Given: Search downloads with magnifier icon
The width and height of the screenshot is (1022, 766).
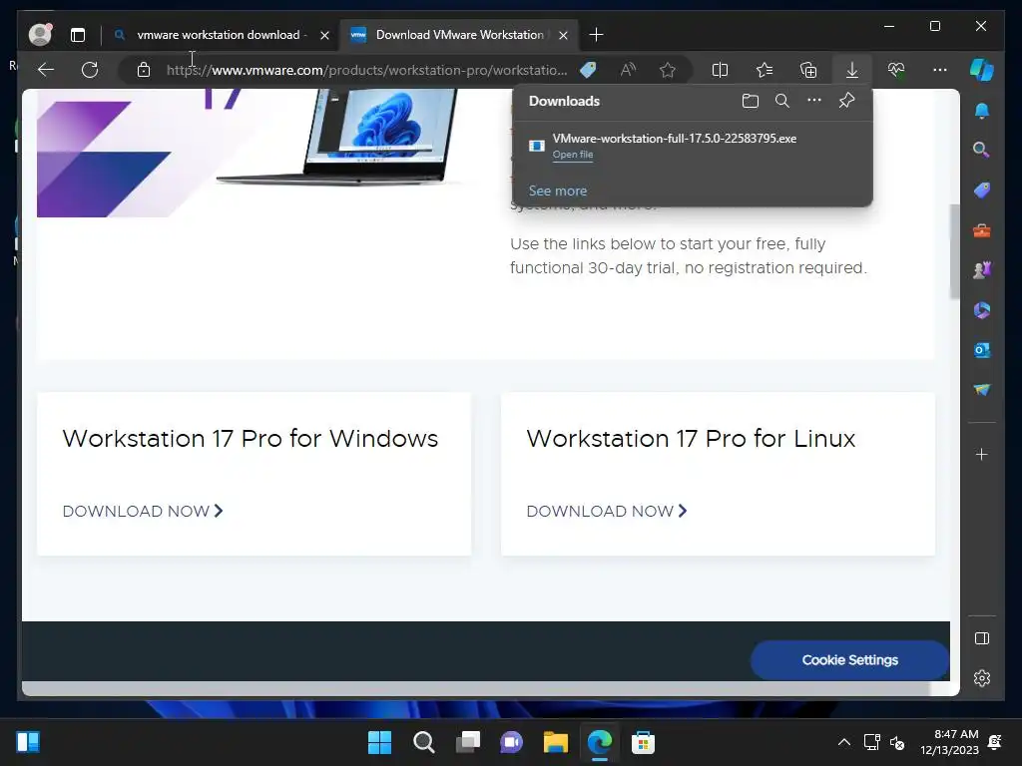Looking at the screenshot, I should (782, 101).
